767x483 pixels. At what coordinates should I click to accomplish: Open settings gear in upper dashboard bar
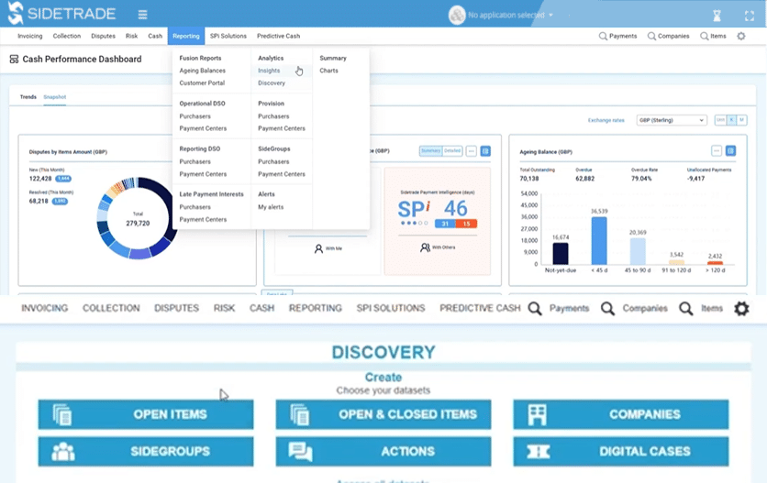pos(741,36)
